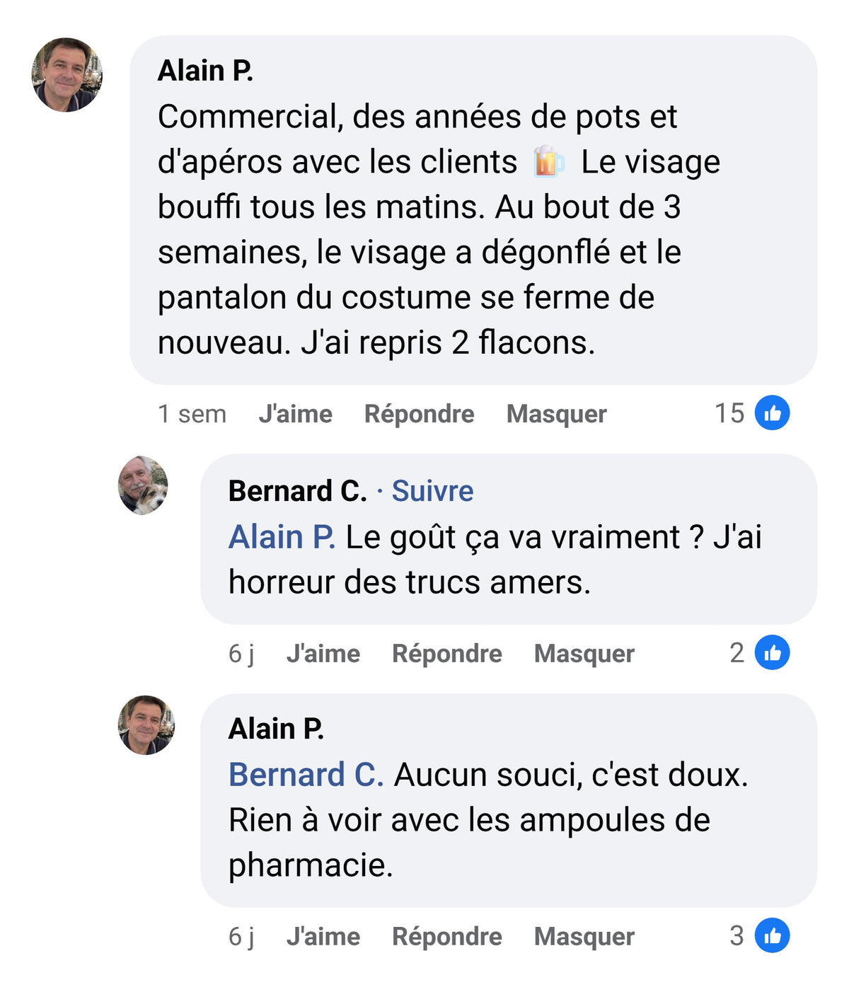Open Bernard C.'s avatar with the dog

pyautogui.click(x=143, y=485)
